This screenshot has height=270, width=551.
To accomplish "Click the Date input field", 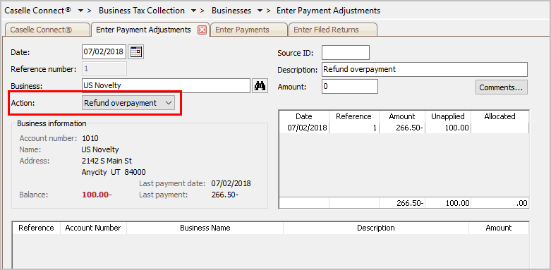I will [x=104, y=52].
